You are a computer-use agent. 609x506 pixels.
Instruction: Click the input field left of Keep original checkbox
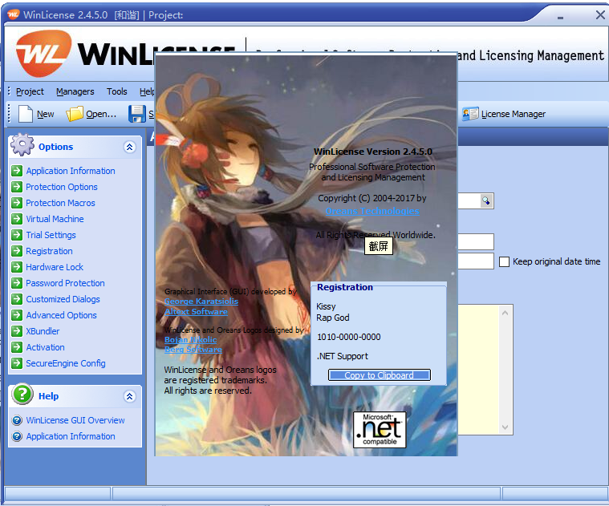(x=476, y=261)
